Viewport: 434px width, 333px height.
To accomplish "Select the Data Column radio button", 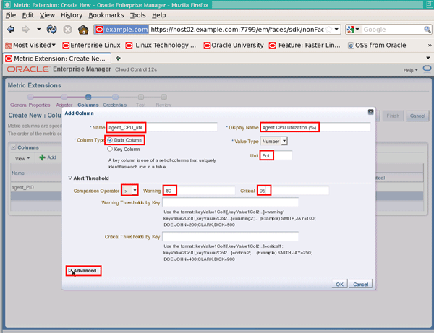I will coord(110,140).
